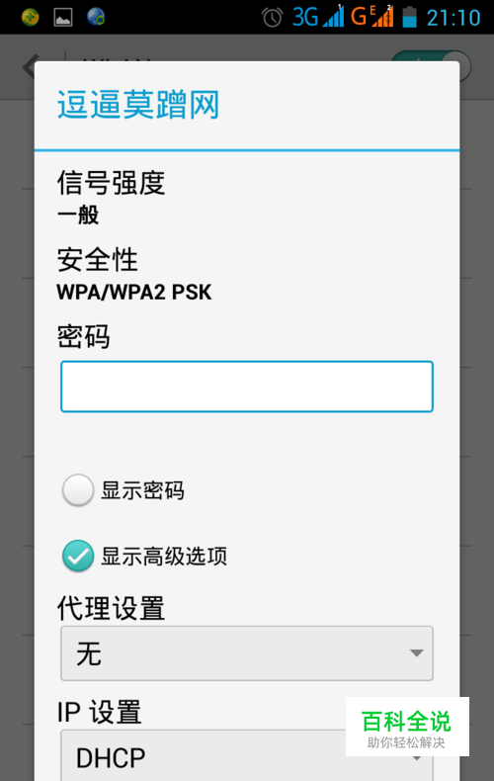Tap the 3G signal strength icon
This screenshot has height=781, width=494.
pyautogui.click(x=318, y=17)
